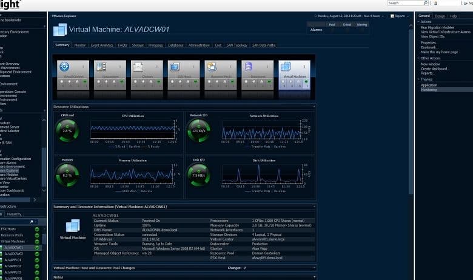
Task: Collapse the Resource Utilizations panel
Action: [314, 107]
